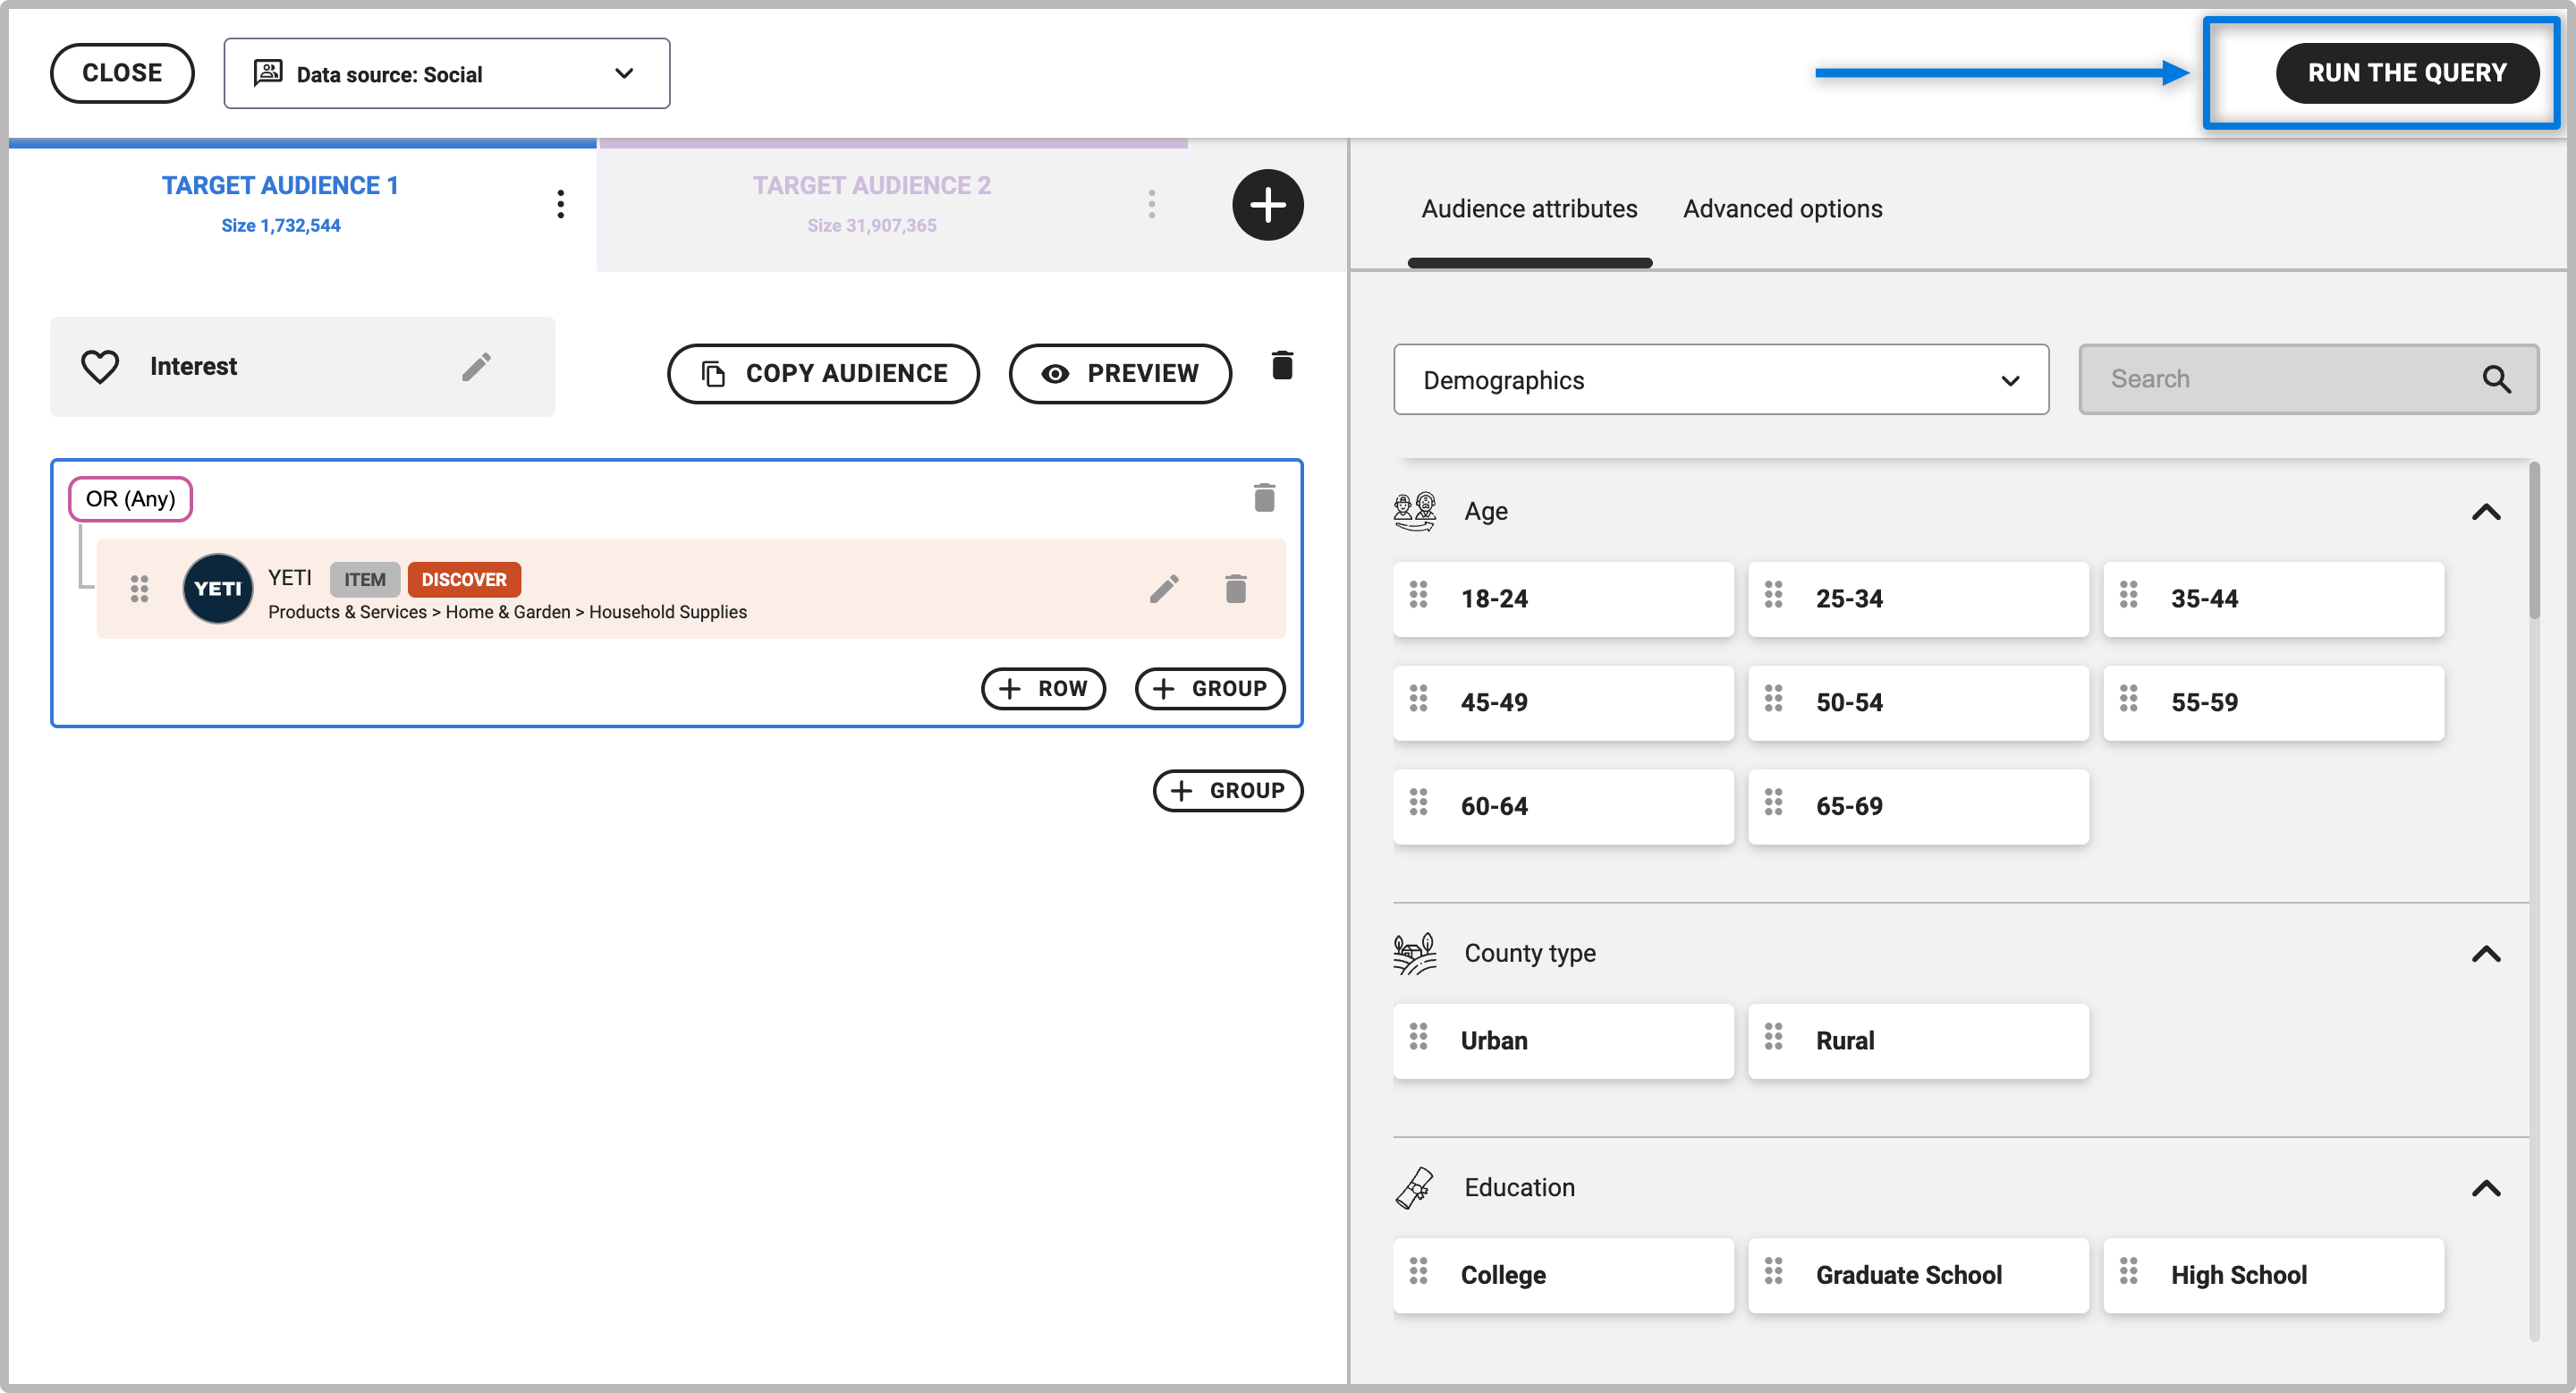Collapse the Age section
This screenshot has width=2576, height=1393.
click(2485, 512)
